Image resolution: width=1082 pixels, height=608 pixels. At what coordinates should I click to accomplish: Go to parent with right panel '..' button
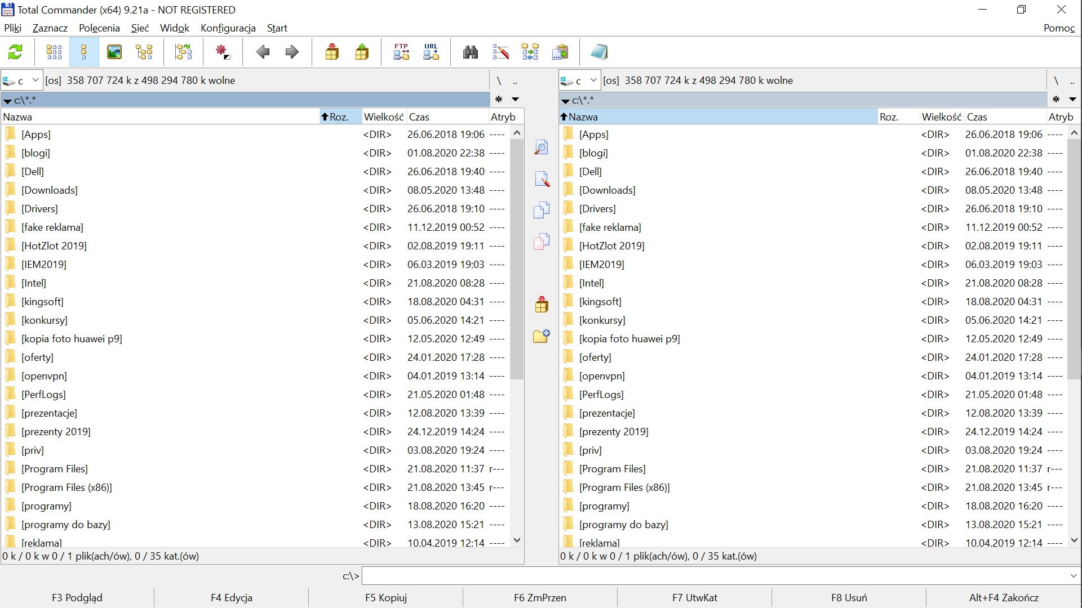click(1072, 81)
